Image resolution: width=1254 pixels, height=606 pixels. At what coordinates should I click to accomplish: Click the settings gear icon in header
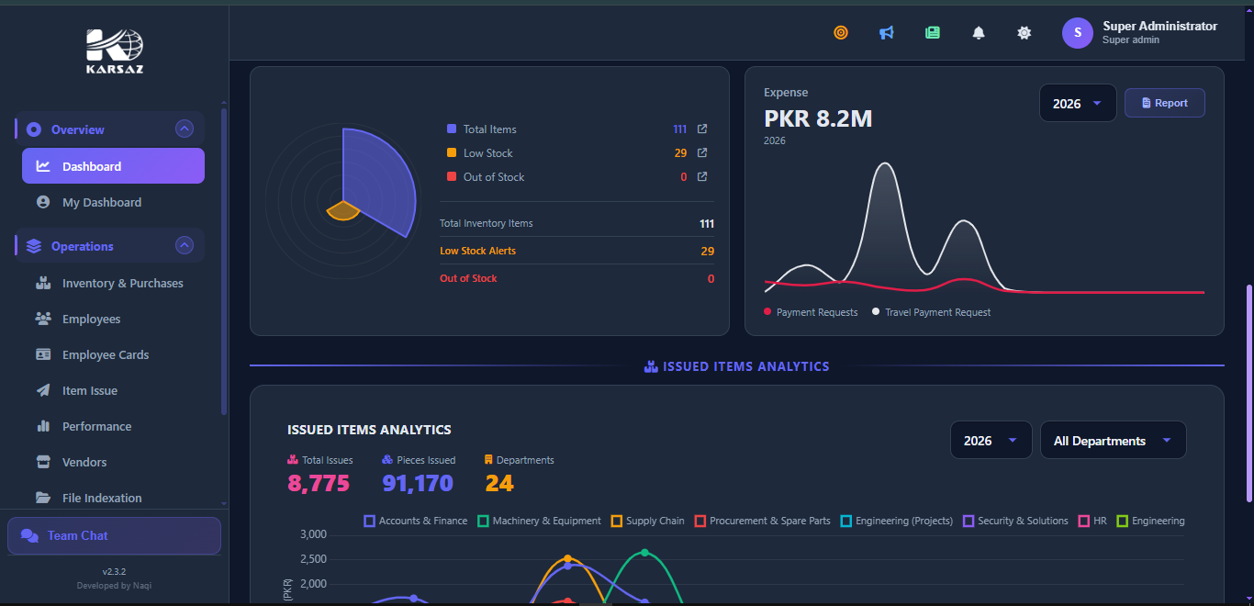(1024, 33)
